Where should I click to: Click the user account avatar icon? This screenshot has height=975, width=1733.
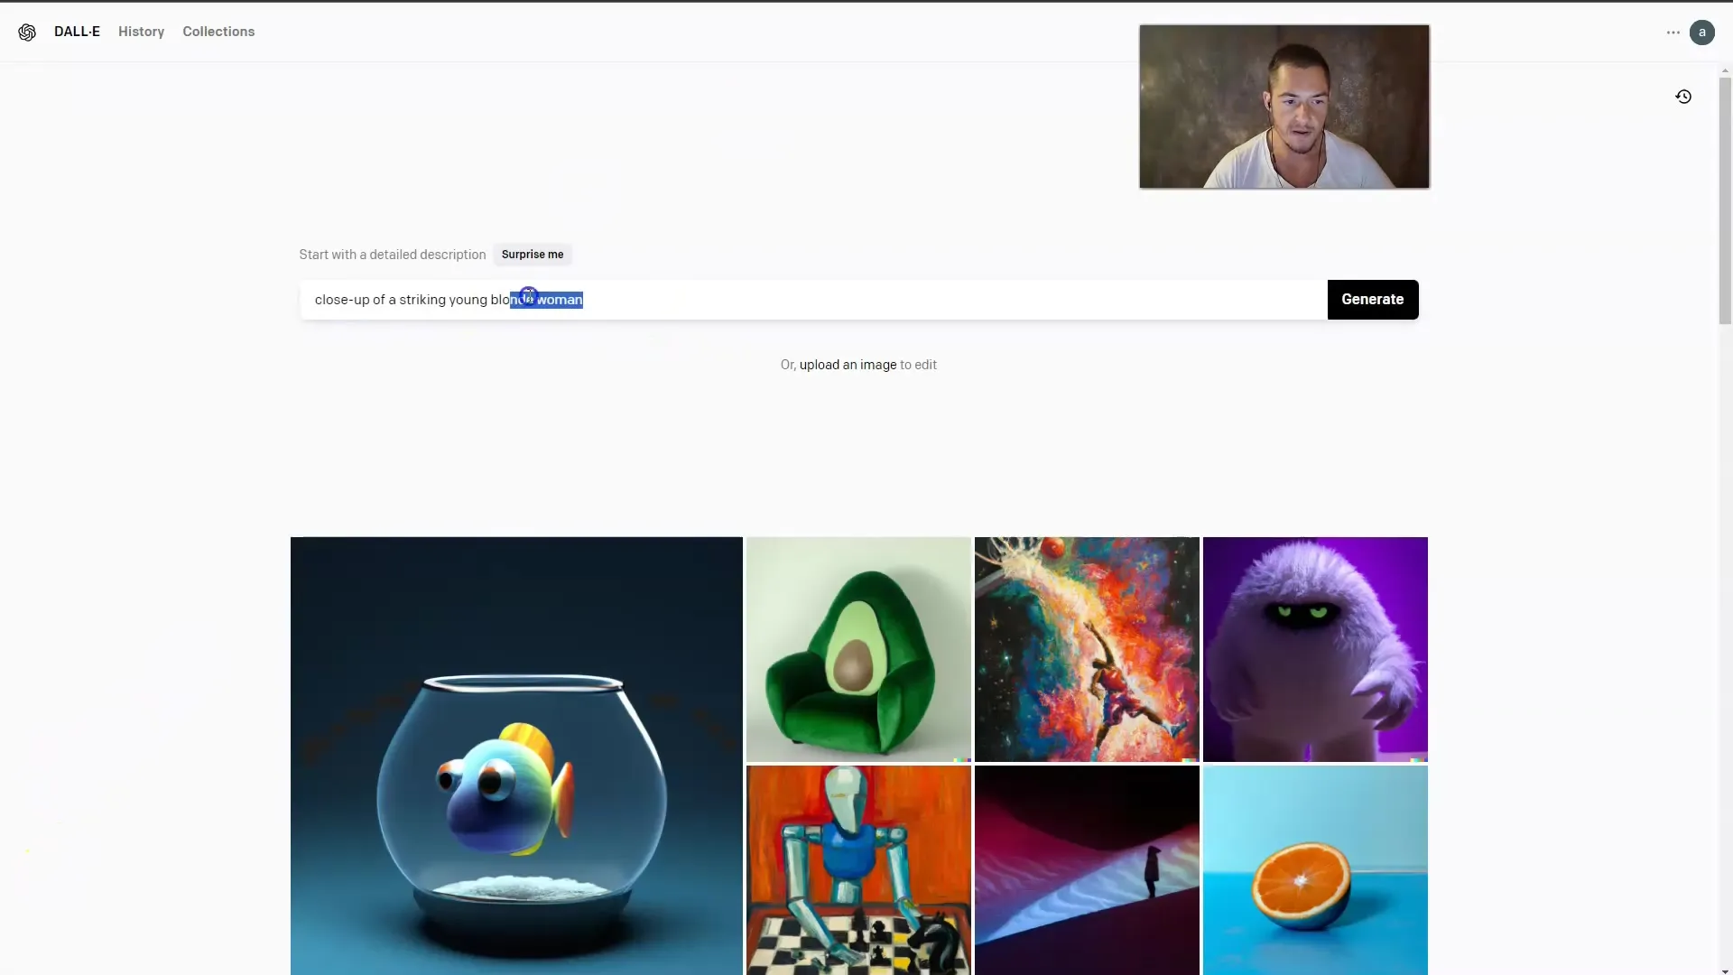[1702, 32]
